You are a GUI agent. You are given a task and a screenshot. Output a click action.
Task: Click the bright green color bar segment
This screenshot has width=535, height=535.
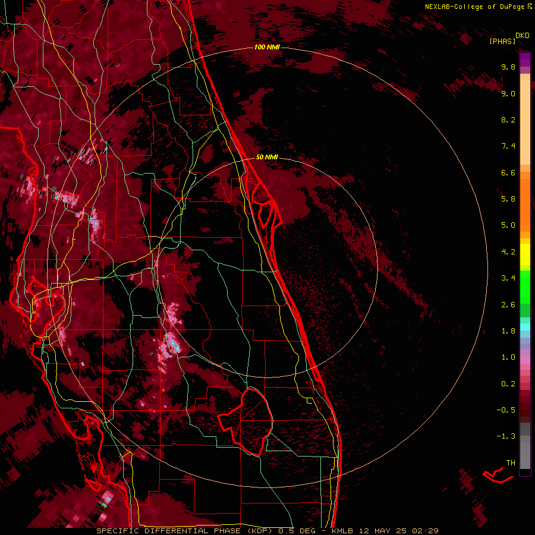point(525,287)
